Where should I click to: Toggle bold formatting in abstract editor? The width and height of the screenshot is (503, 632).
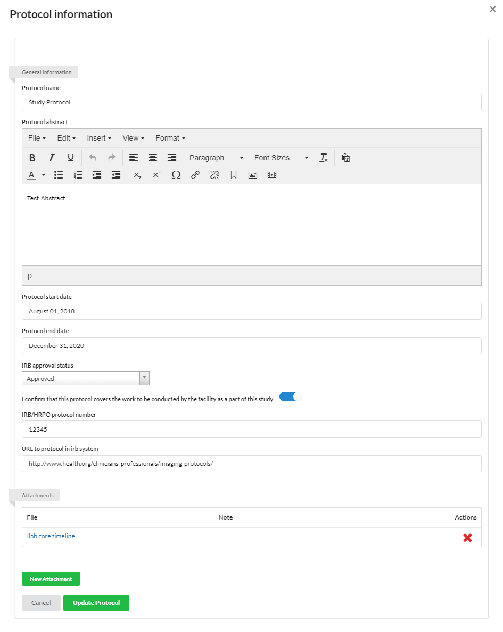tap(32, 158)
